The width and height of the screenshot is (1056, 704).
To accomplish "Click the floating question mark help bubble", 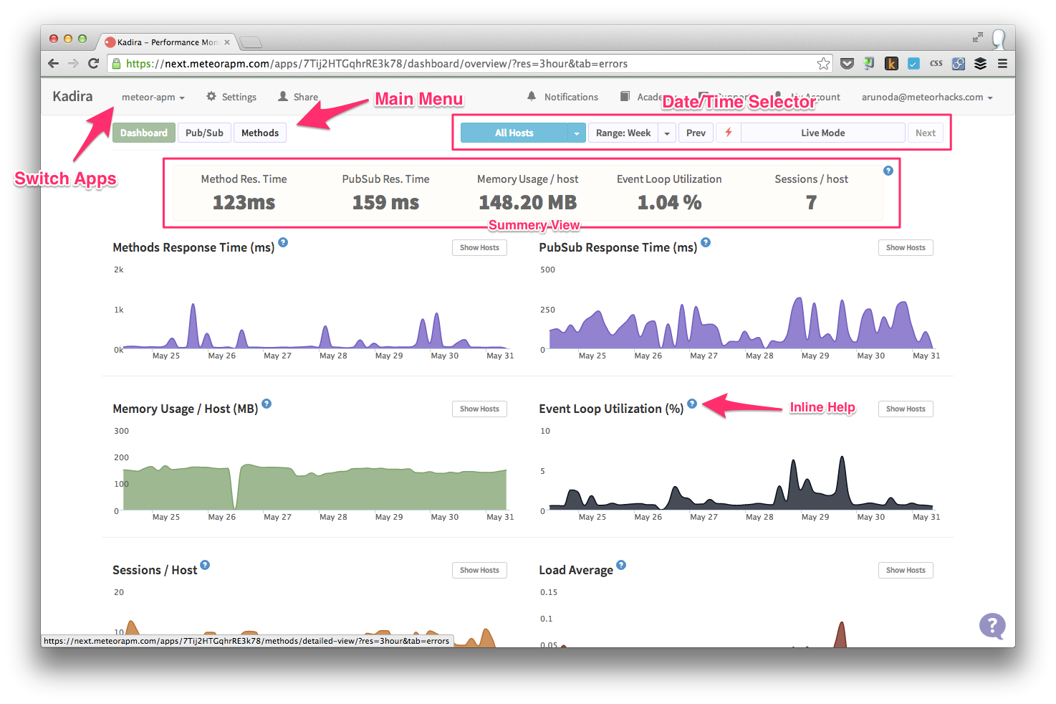I will click(992, 626).
